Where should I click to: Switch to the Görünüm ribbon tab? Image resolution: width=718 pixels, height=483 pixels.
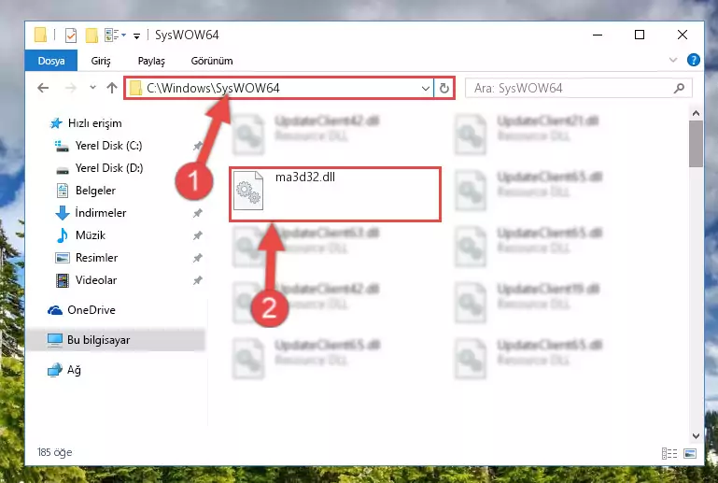point(212,61)
